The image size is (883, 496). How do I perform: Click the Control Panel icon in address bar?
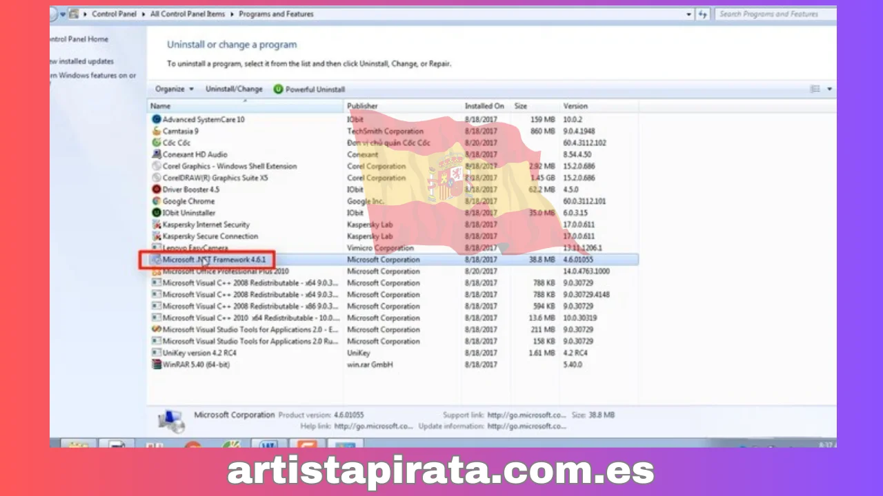click(74, 14)
